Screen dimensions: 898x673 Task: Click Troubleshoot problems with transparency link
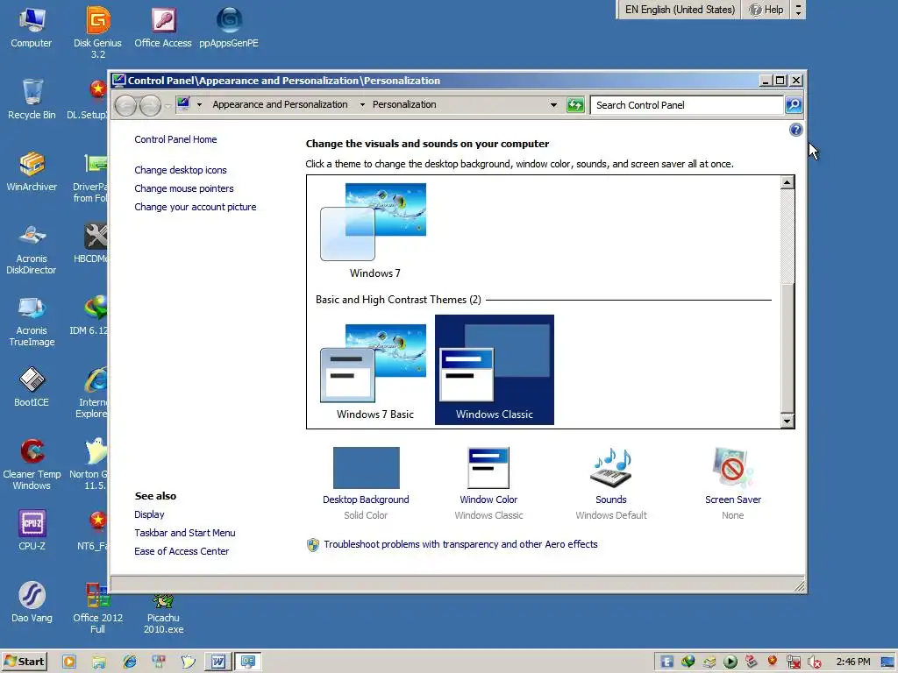(460, 544)
